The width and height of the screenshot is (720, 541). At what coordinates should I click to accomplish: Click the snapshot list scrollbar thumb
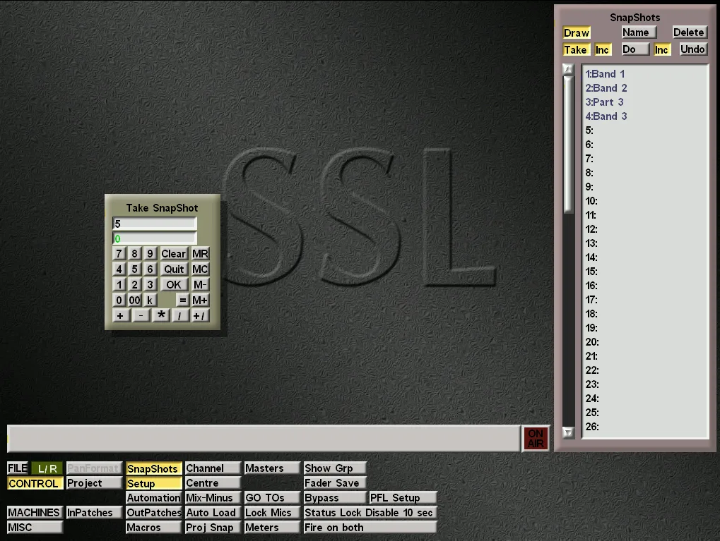tap(569, 145)
